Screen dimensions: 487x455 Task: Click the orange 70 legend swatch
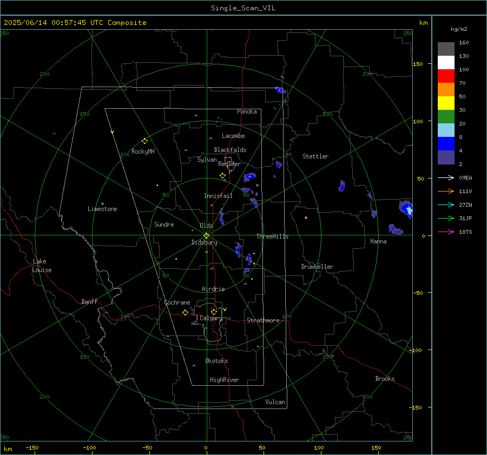(446, 90)
